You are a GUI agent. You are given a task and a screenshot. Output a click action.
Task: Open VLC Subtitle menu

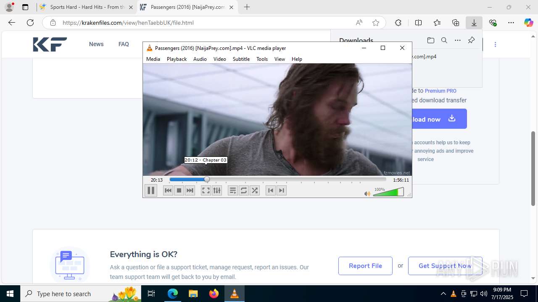tap(241, 59)
